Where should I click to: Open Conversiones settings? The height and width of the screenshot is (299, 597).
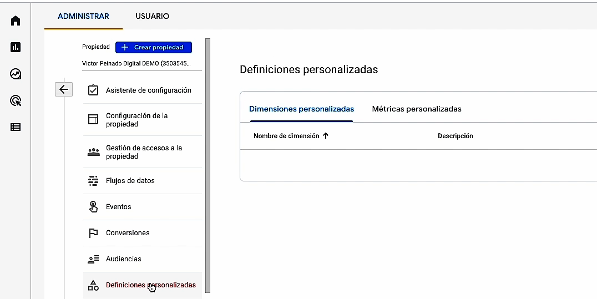(x=143, y=233)
